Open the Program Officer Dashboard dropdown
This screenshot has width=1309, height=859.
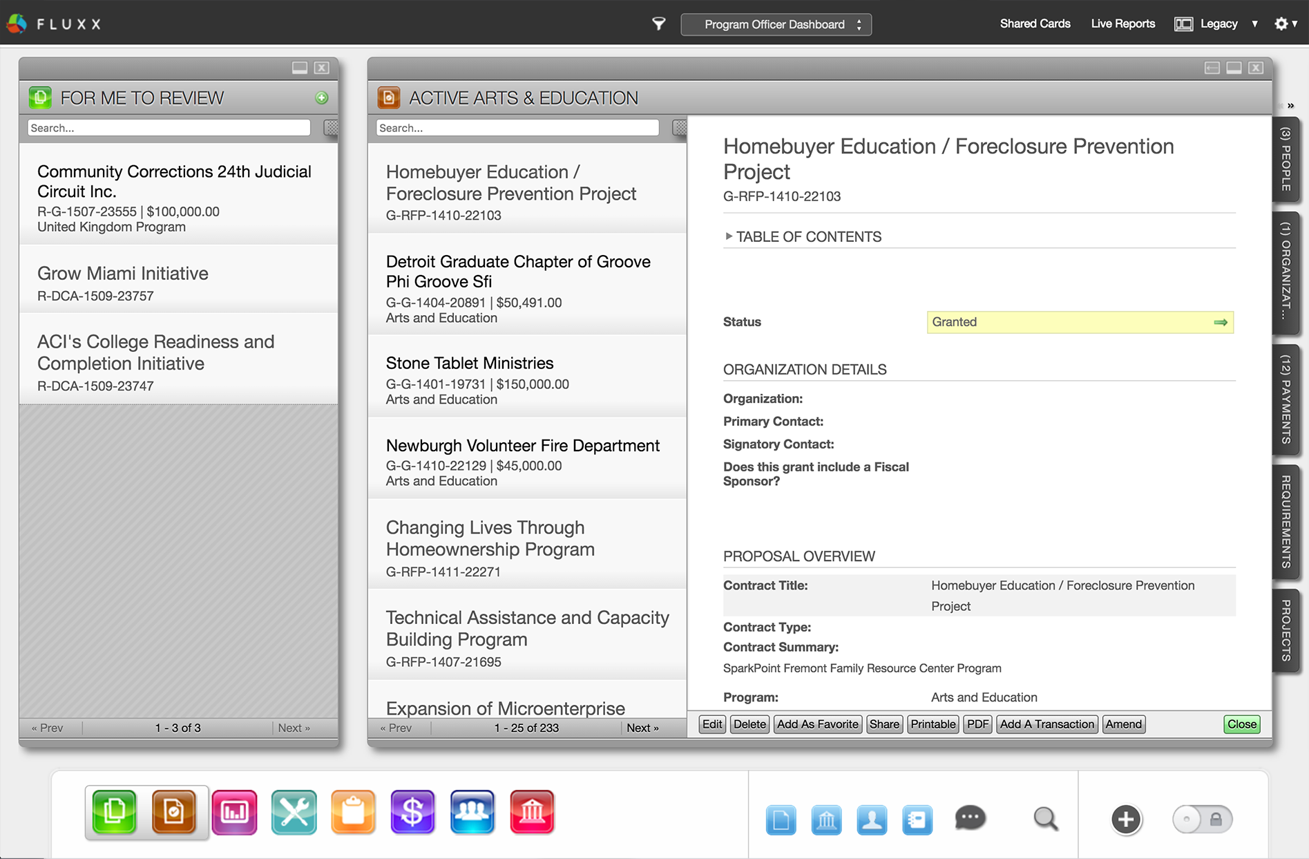pyautogui.click(x=776, y=24)
